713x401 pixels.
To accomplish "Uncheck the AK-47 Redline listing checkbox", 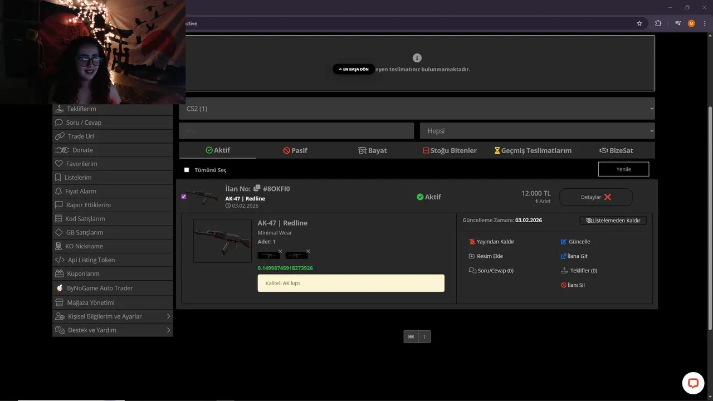I will [184, 197].
